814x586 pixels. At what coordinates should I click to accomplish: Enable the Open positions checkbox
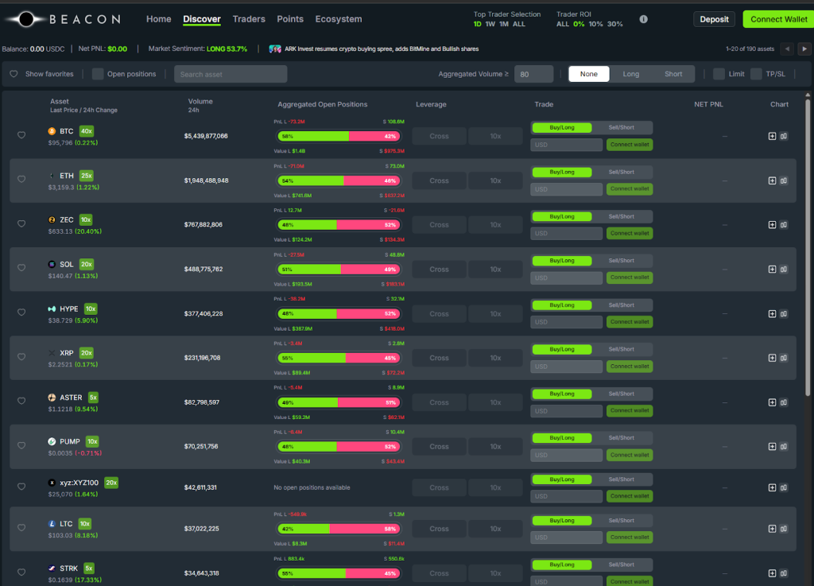[98, 74]
